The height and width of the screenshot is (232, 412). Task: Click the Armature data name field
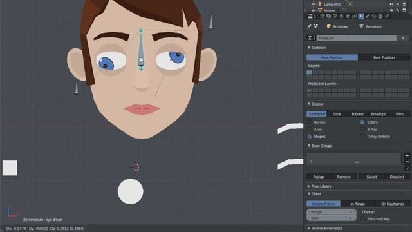coord(356,38)
